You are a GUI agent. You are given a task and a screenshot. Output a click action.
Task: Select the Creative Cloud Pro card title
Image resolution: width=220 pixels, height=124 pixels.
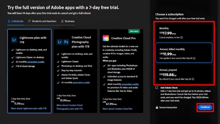click(x=123, y=38)
